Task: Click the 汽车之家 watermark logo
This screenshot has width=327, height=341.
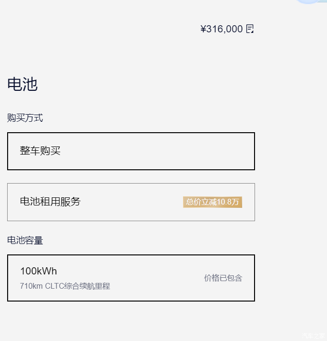Action: pos(313,336)
